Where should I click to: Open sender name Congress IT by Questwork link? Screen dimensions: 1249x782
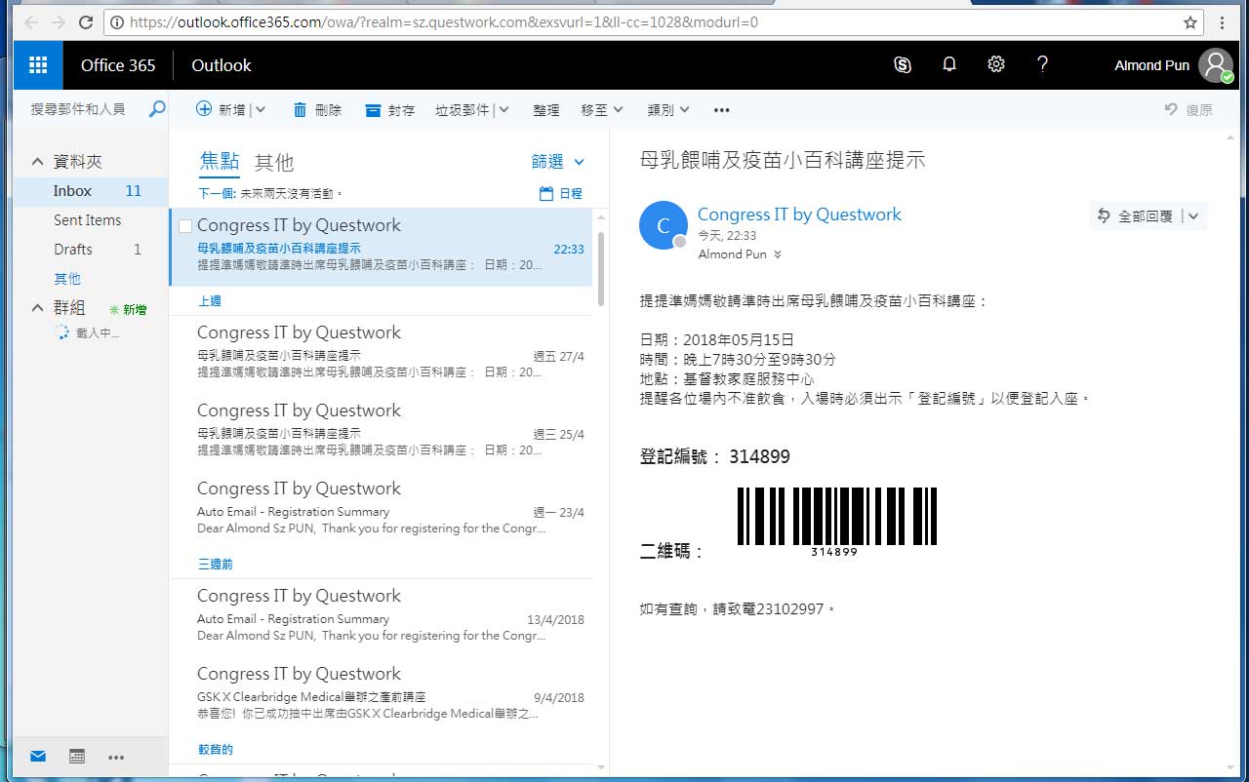coord(799,215)
